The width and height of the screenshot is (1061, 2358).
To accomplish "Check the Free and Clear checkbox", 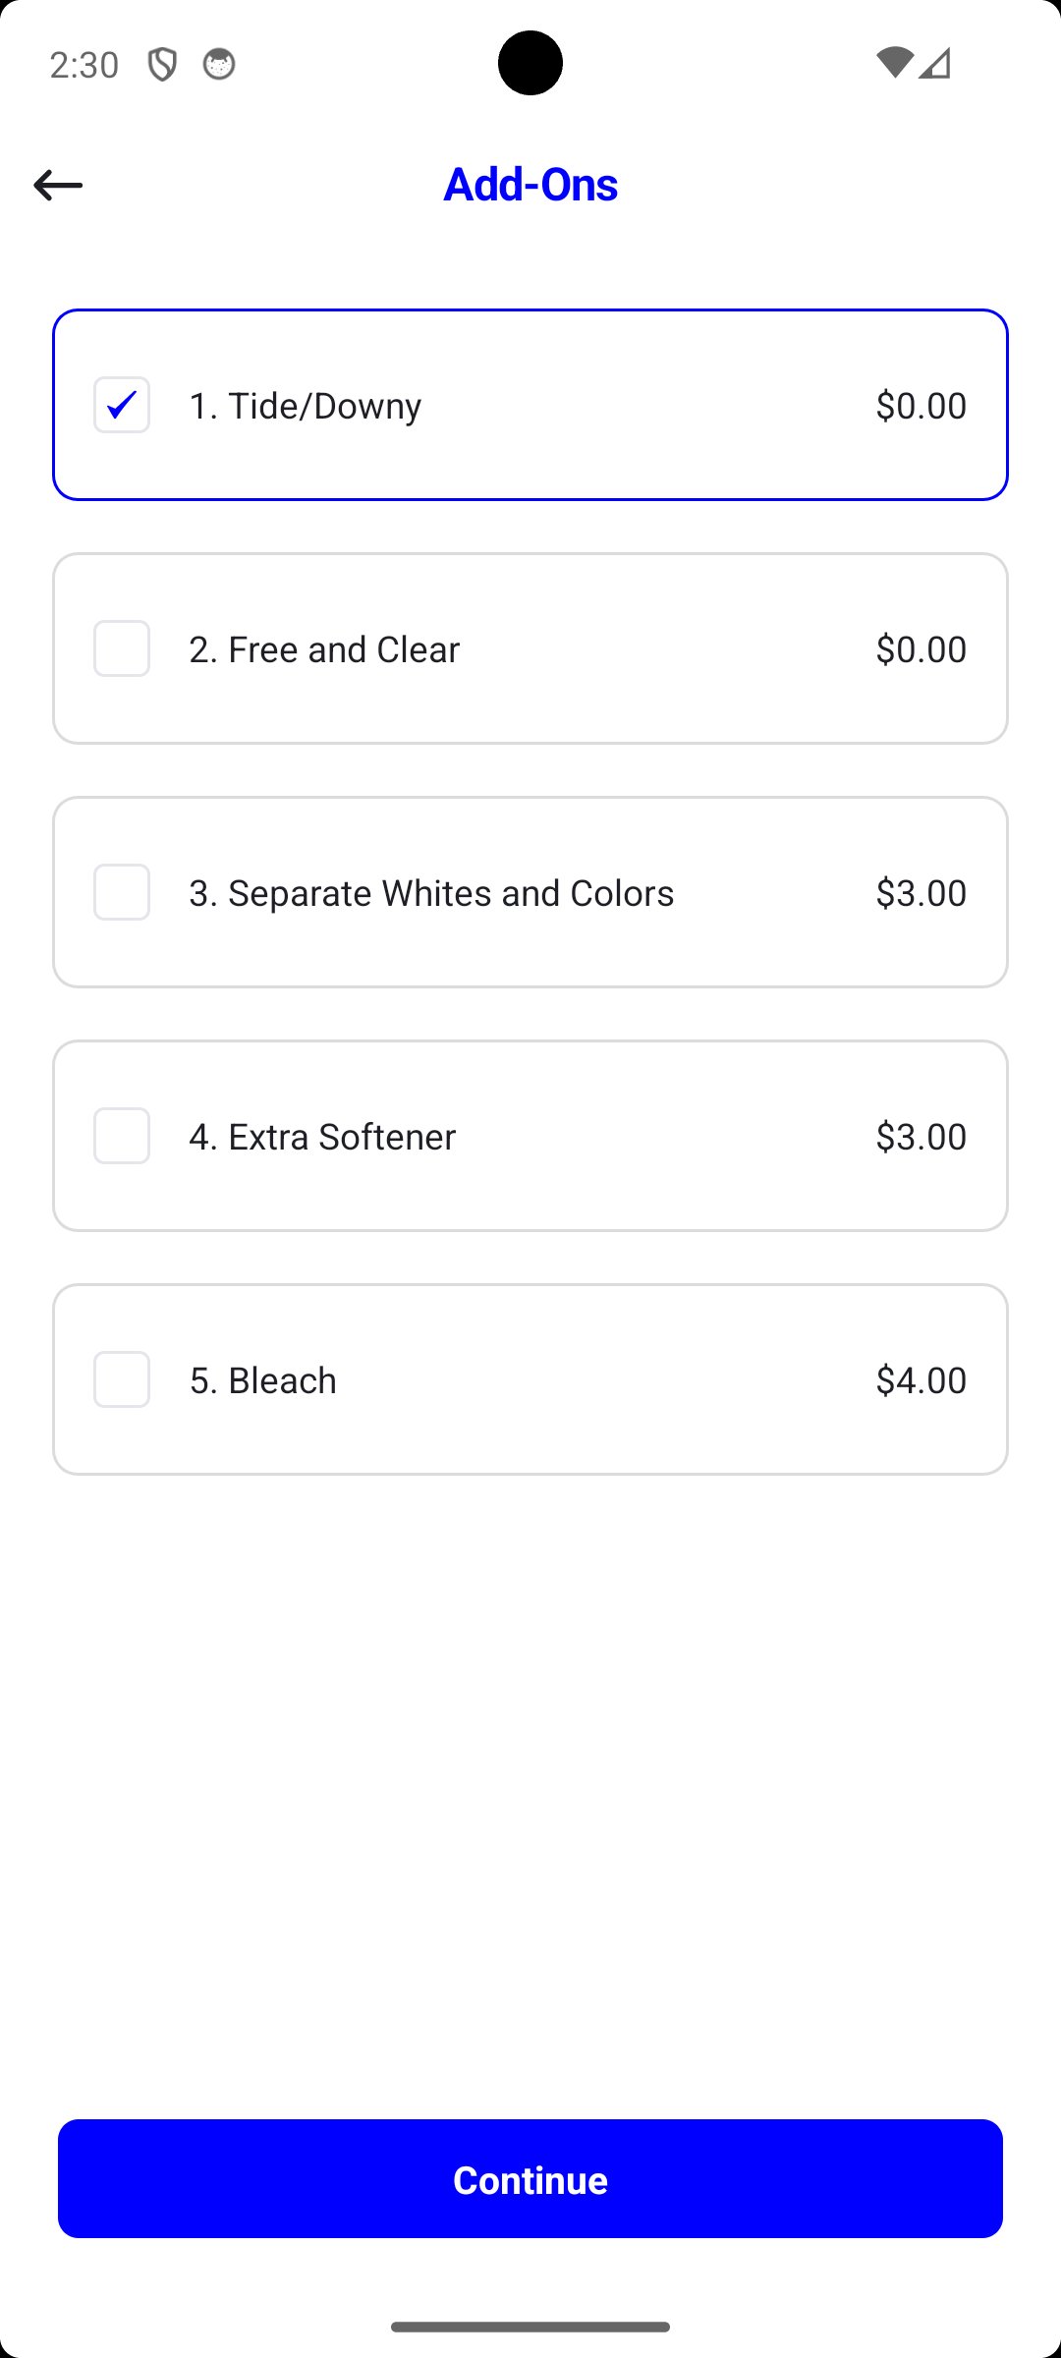I will click(x=122, y=648).
